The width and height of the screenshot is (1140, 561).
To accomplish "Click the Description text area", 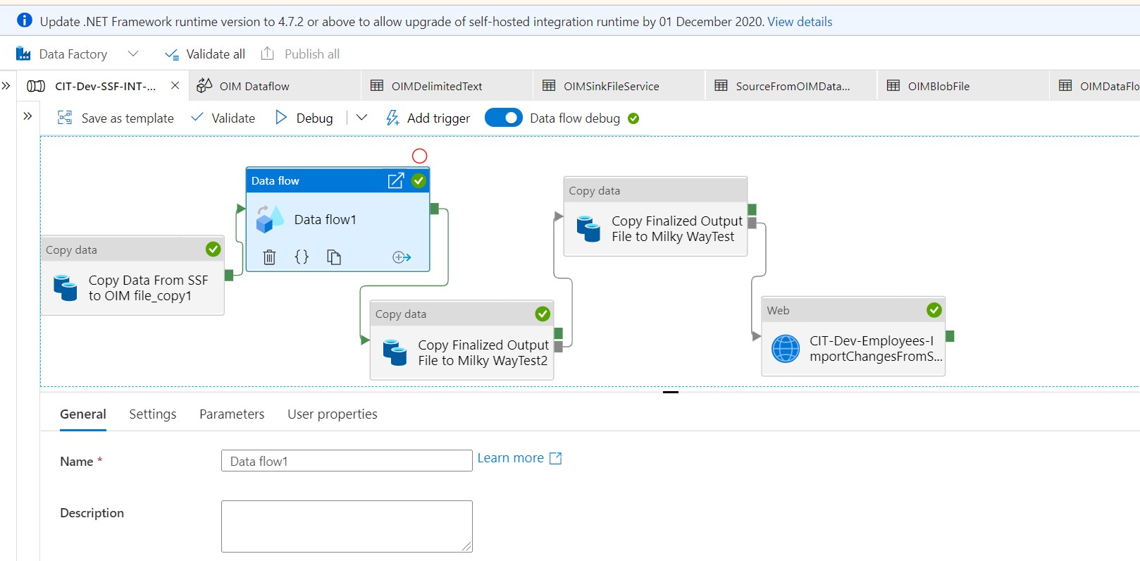I will tap(347, 526).
